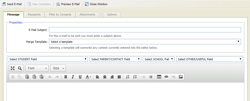This screenshot has width=250, height=101.
Task: Toggle Underline formatting
Action: pos(80,77)
